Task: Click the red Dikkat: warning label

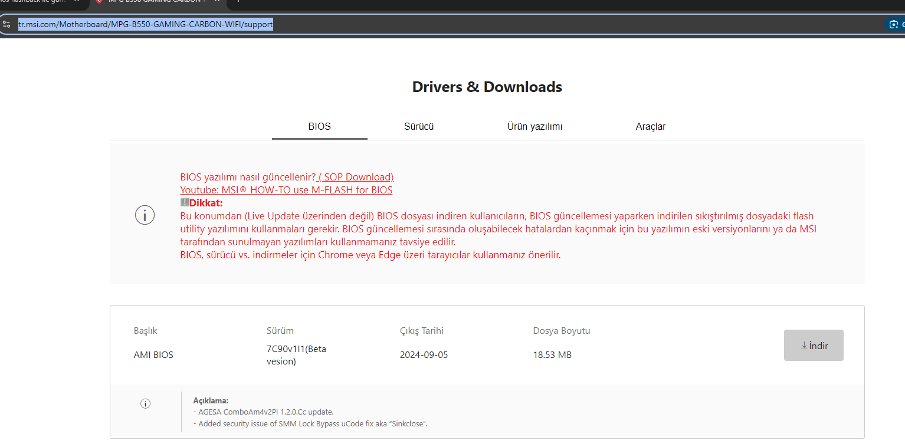Action: 206,203
